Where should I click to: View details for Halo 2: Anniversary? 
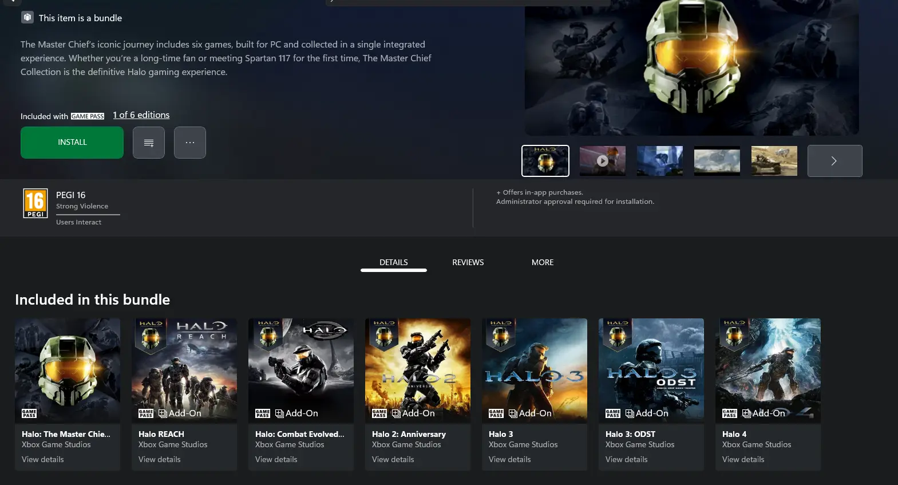393,459
